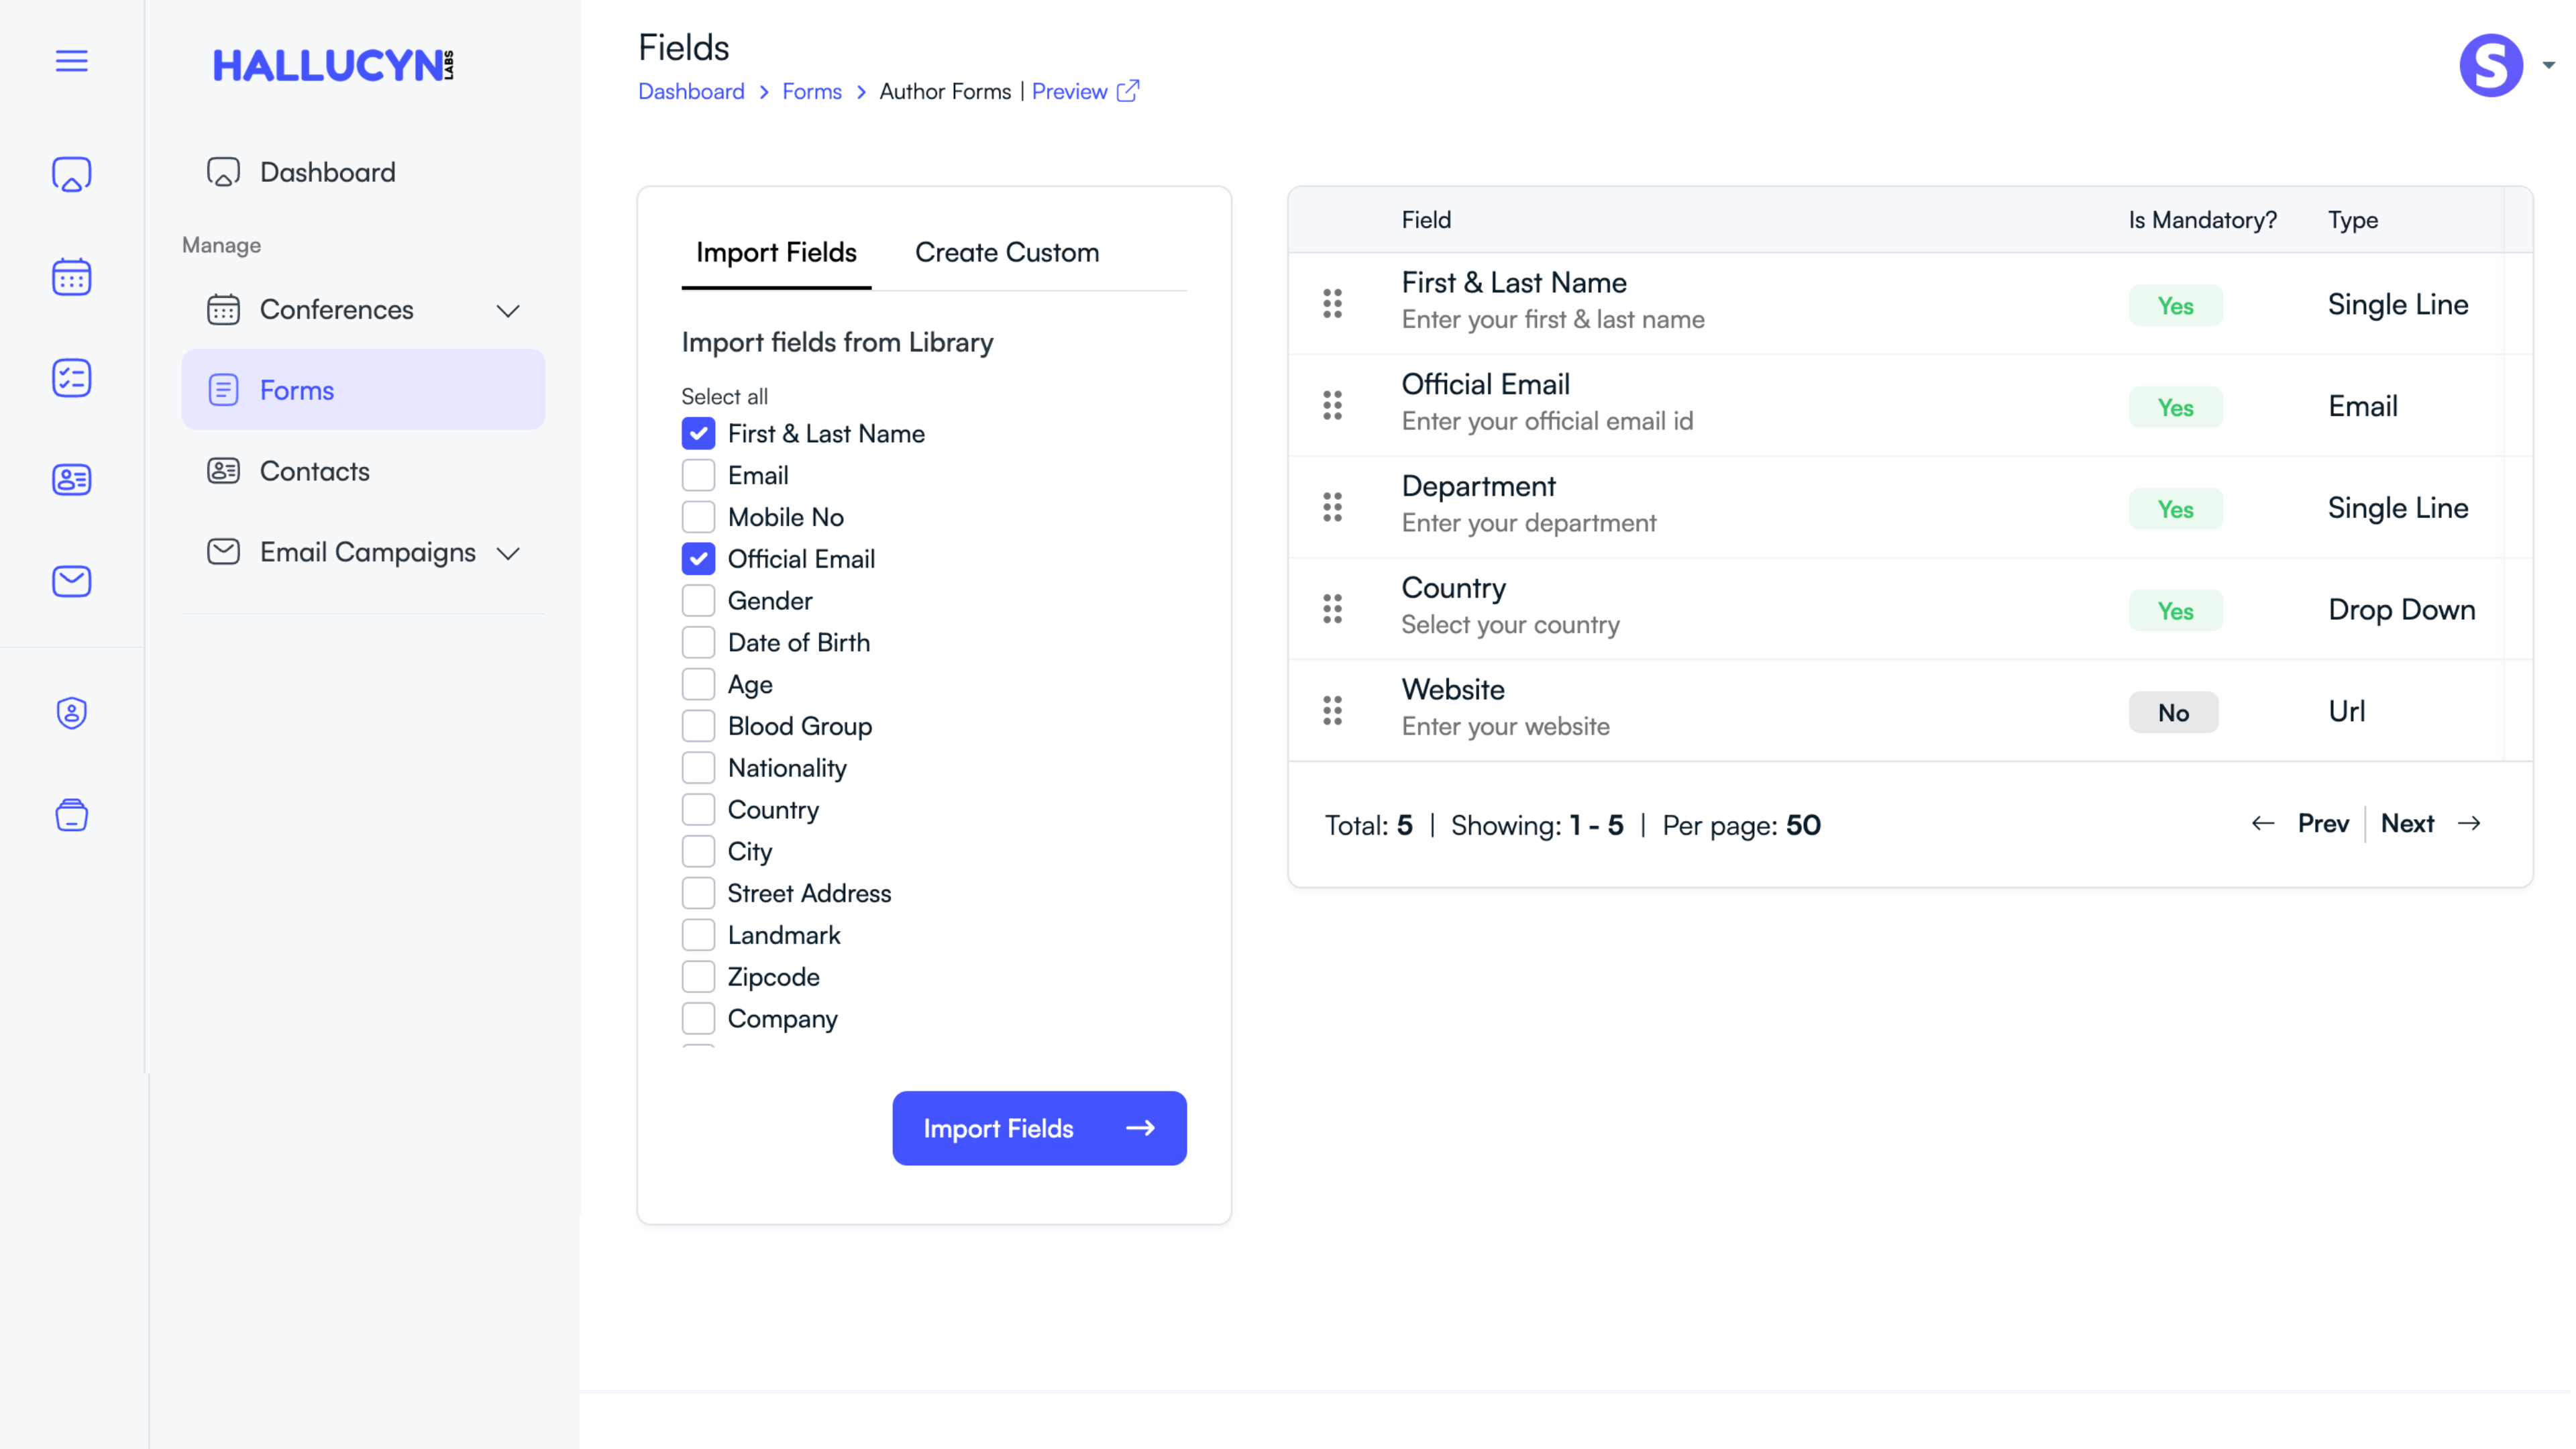Uncheck the First & Last Name field
Screen dimensions: 2576x1449
pos(698,433)
